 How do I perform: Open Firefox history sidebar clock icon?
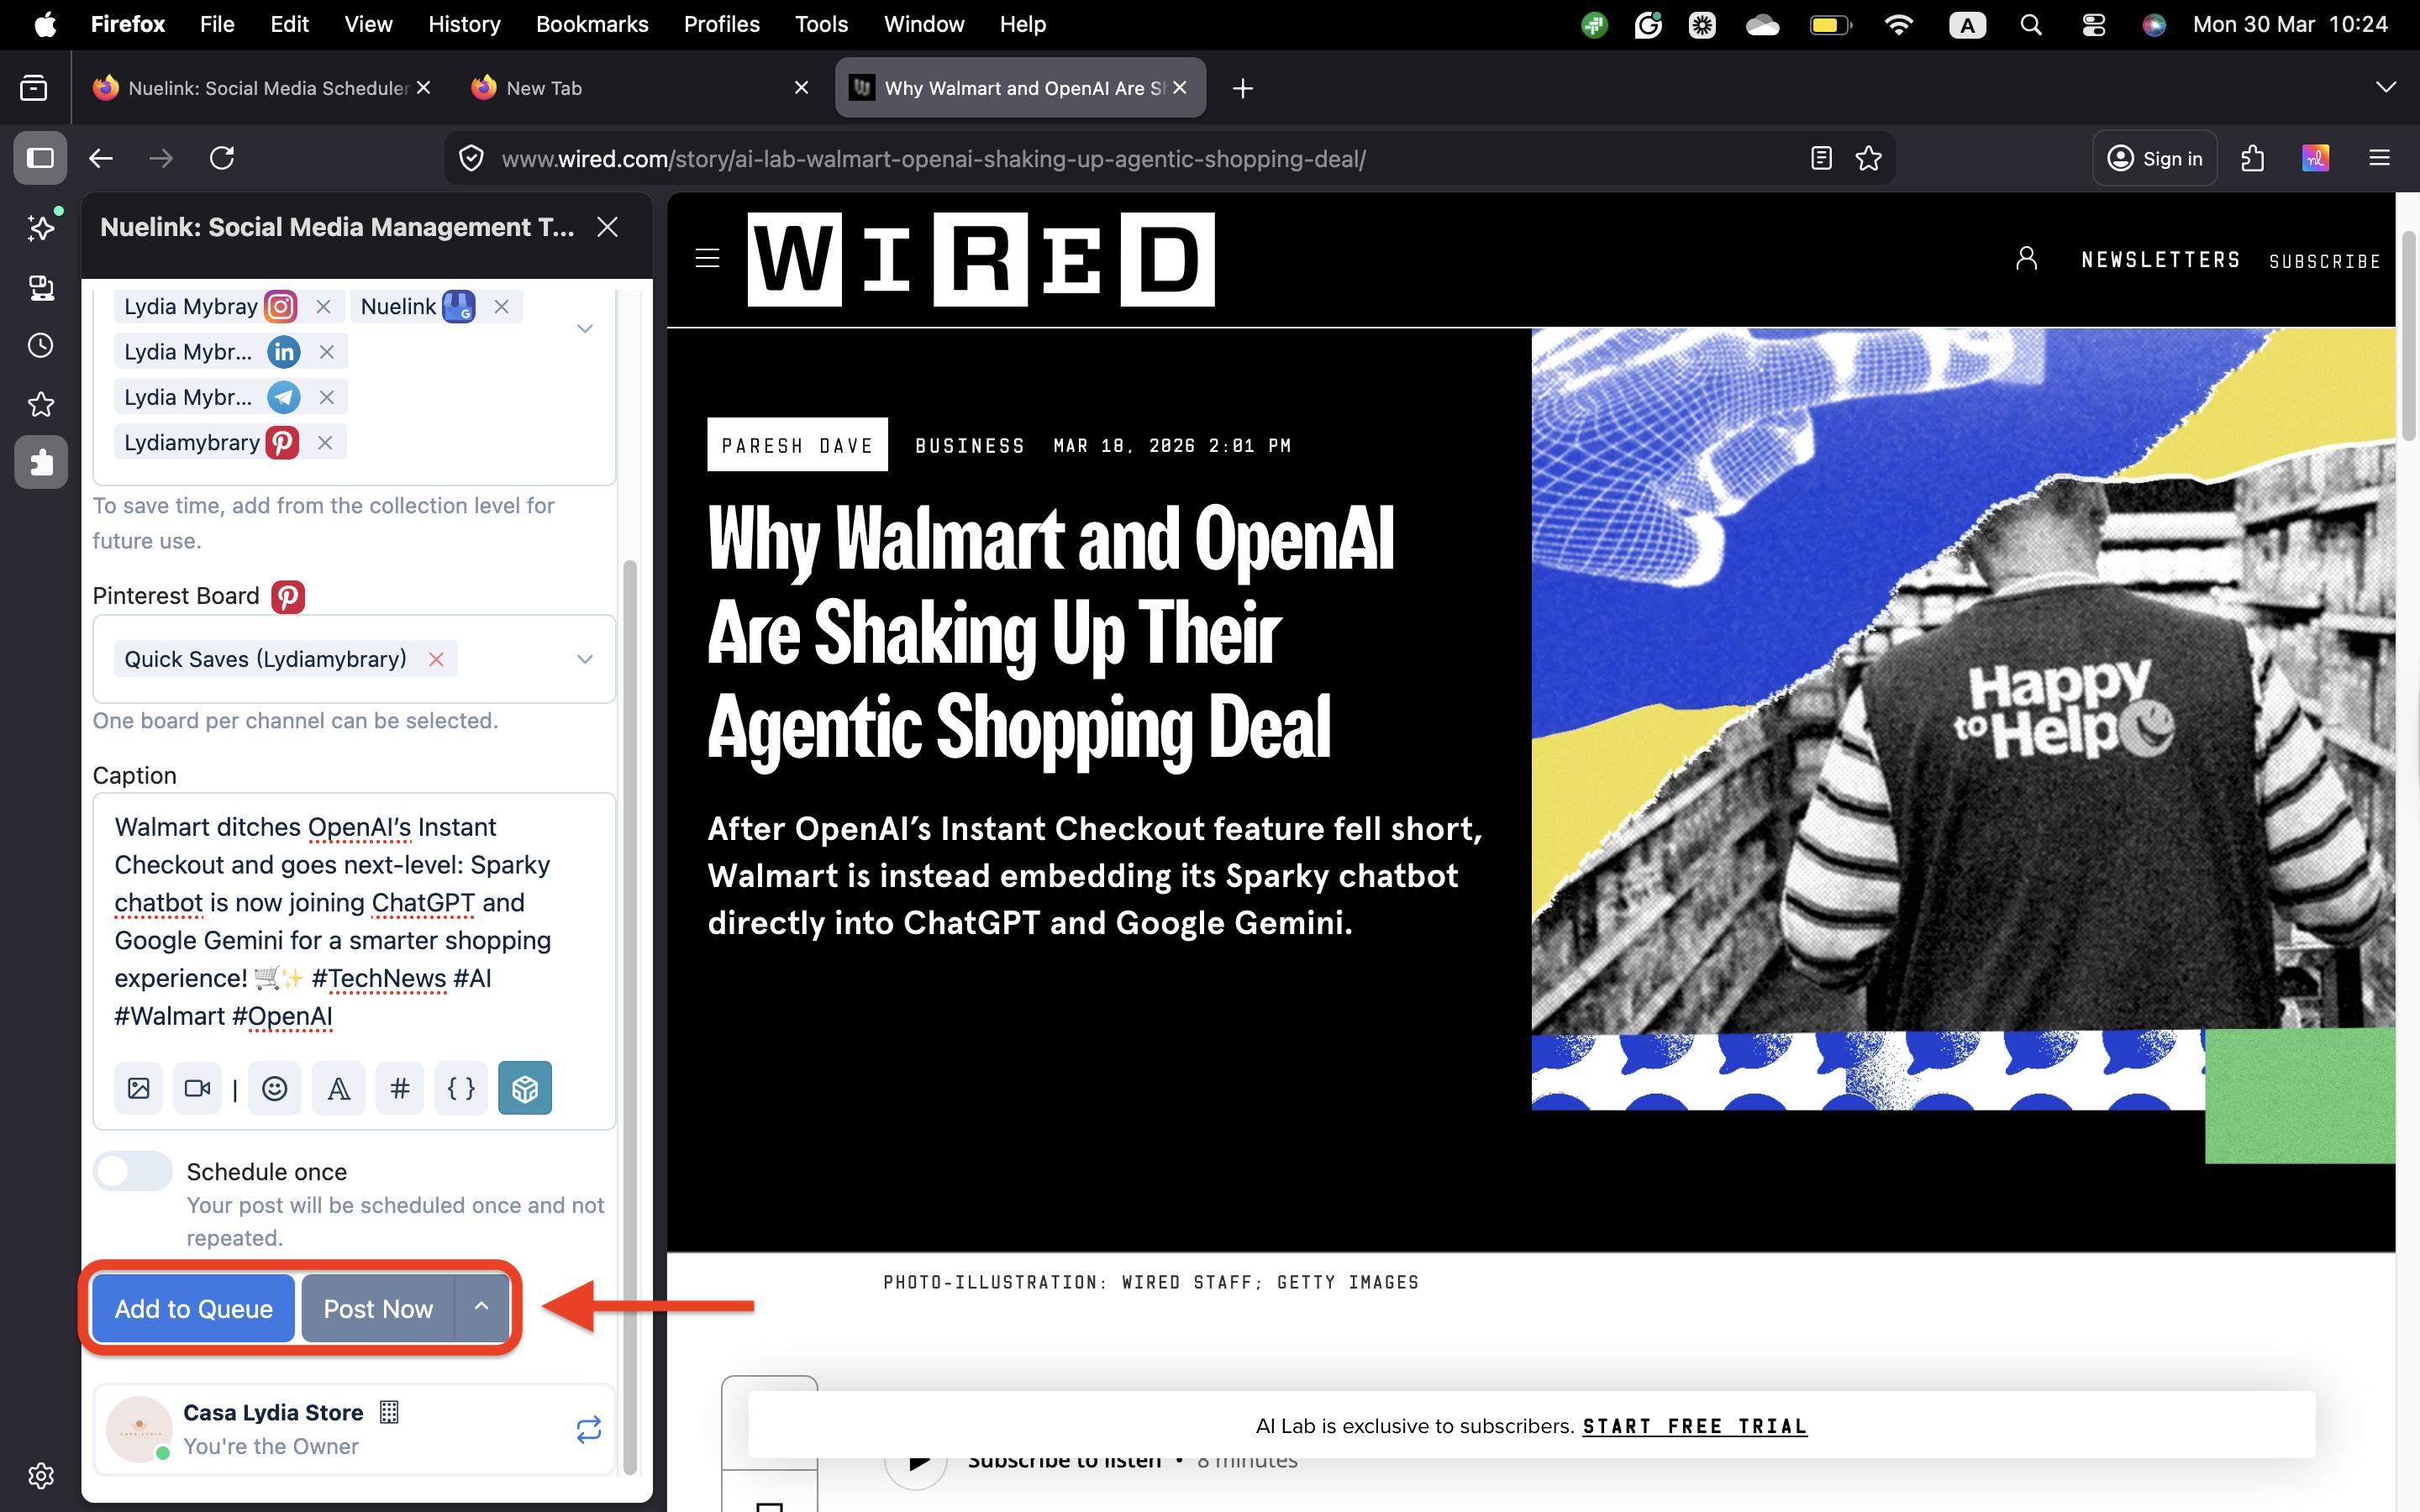(x=40, y=346)
